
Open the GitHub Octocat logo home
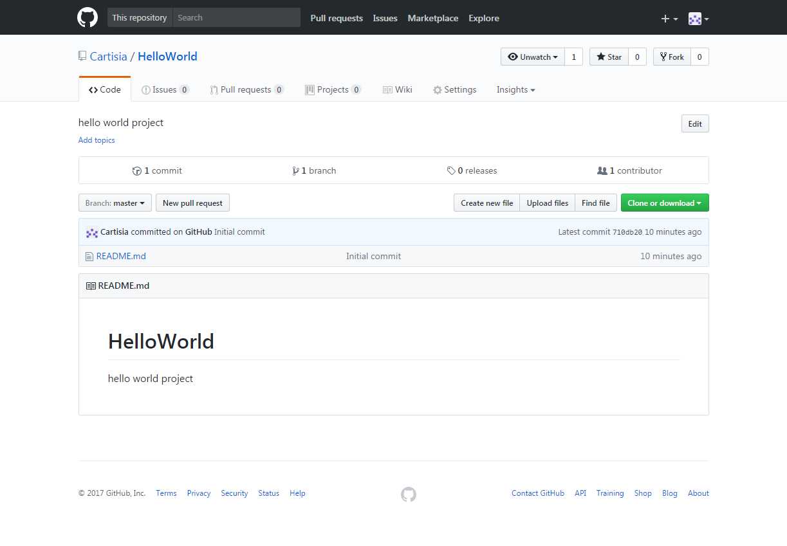pos(88,17)
